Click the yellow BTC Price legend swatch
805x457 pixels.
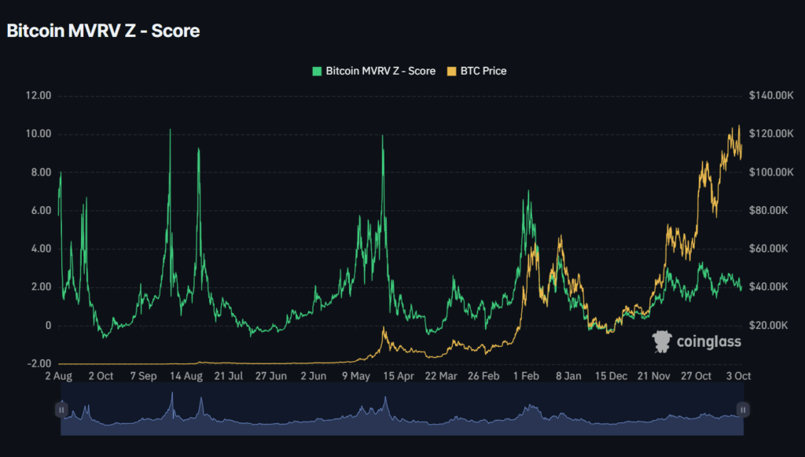[x=451, y=71]
